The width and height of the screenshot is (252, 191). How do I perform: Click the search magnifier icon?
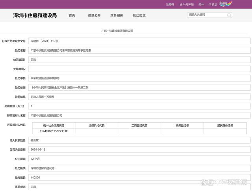click(229, 15)
